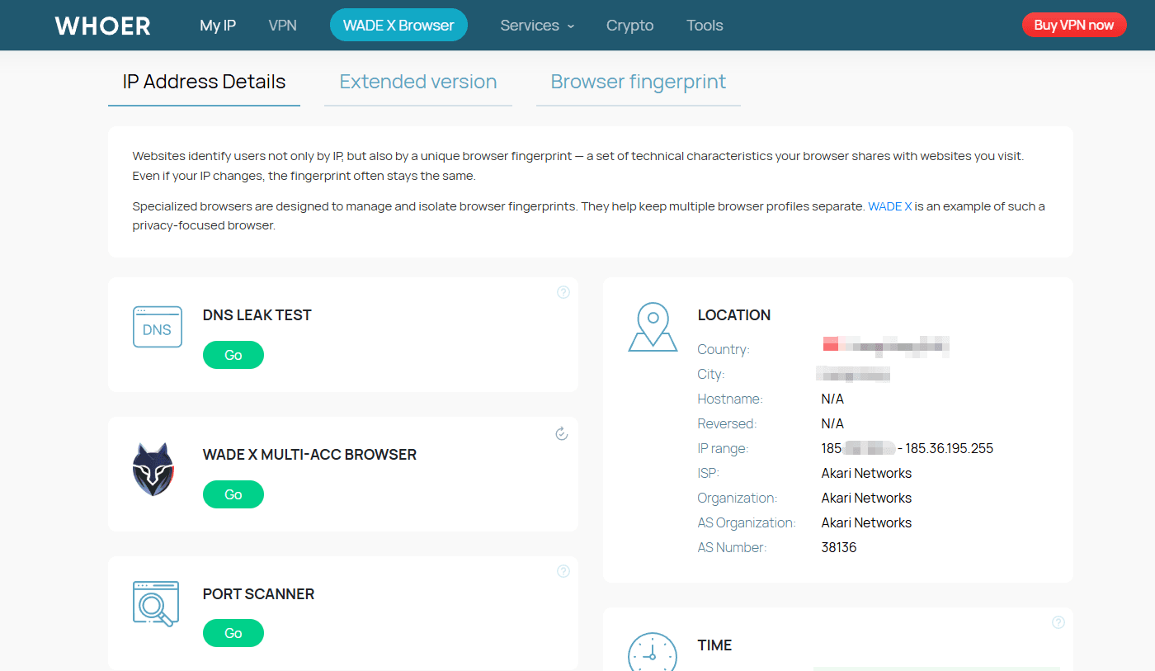The image size is (1155, 671).
Task: Open help icon on Time card
Action: [1058, 622]
